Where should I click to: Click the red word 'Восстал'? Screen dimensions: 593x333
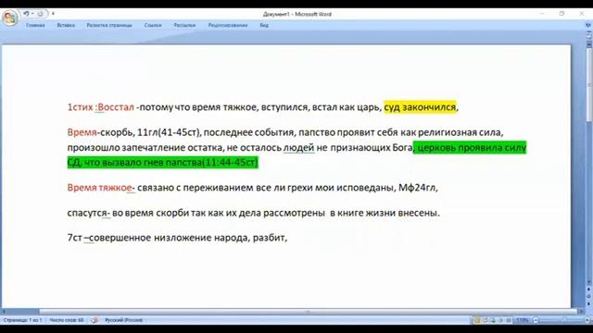pyautogui.click(x=116, y=107)
